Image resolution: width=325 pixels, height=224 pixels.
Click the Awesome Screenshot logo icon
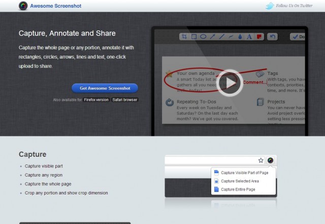tap(23, 6)
